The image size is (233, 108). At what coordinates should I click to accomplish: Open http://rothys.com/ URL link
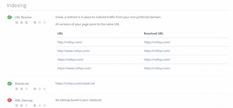70,42
